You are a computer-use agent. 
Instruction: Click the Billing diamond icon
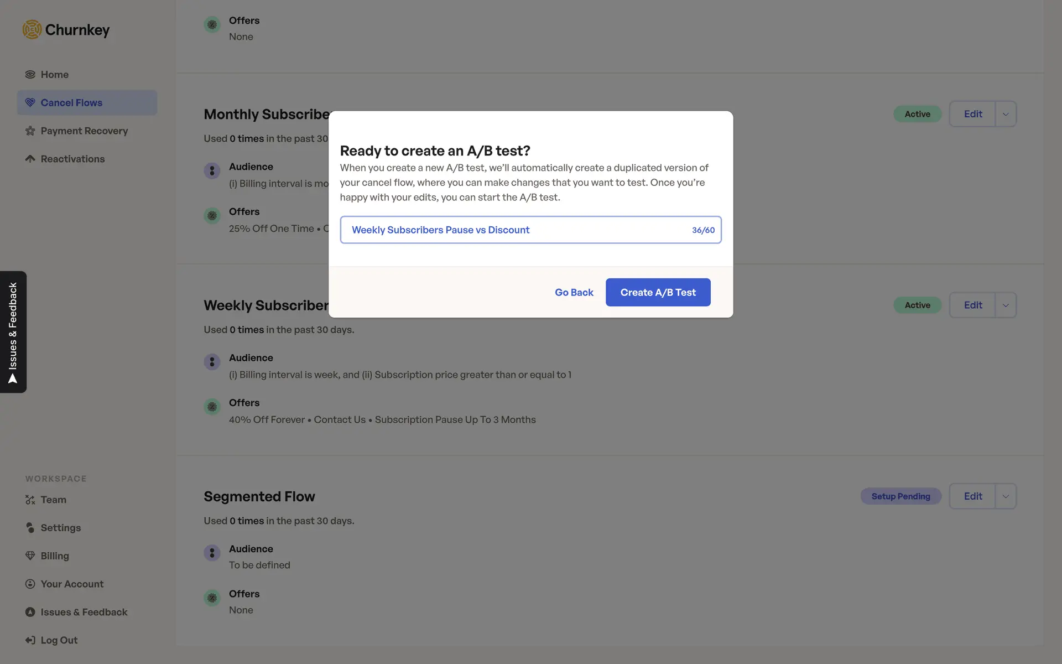coord(30,556)
